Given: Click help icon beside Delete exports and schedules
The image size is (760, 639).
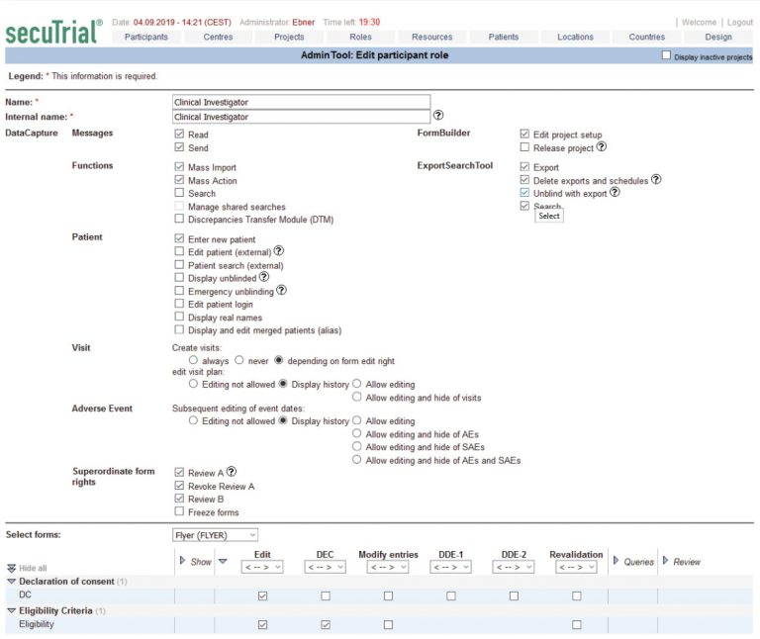Looking at the screenshot, I should (x=656, y=180).
